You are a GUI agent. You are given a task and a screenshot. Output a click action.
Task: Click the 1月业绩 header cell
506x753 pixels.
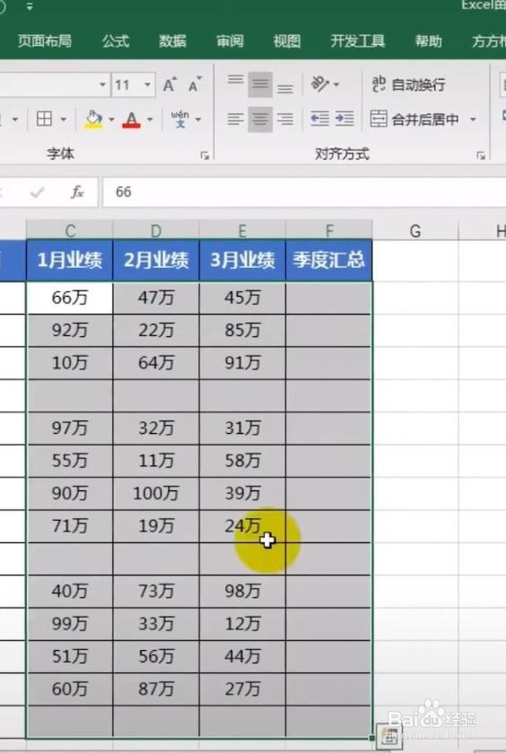70,260
